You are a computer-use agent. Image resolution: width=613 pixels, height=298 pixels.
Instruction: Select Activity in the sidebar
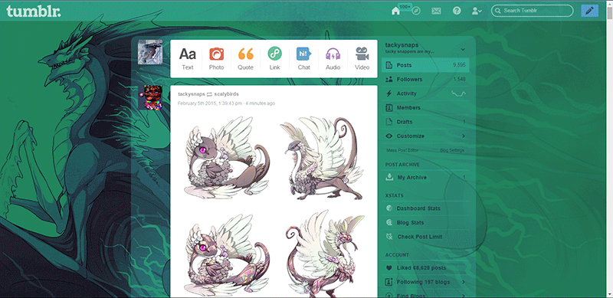click(425, 93)
